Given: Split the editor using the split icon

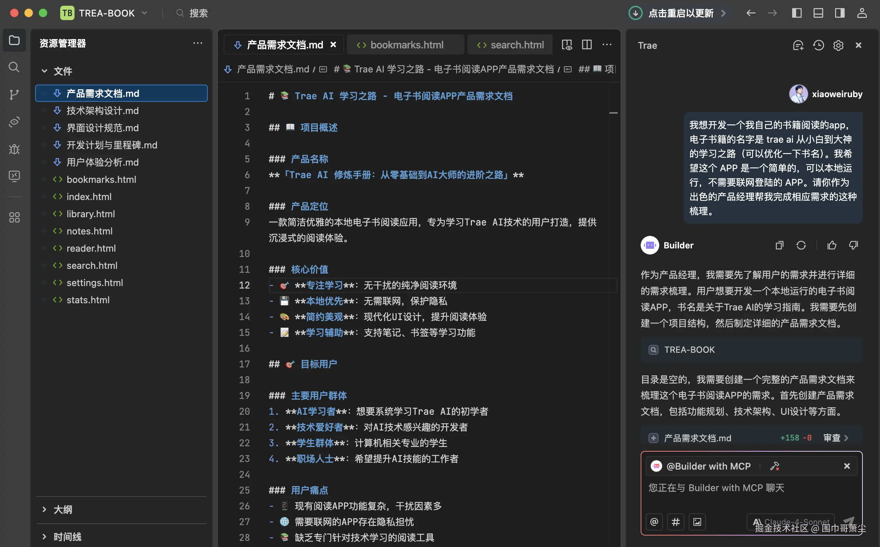Looking at the screenshot, I should point(587,44).
